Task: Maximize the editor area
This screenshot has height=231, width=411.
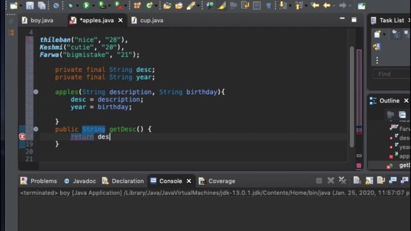Action: tap(354, 20)
